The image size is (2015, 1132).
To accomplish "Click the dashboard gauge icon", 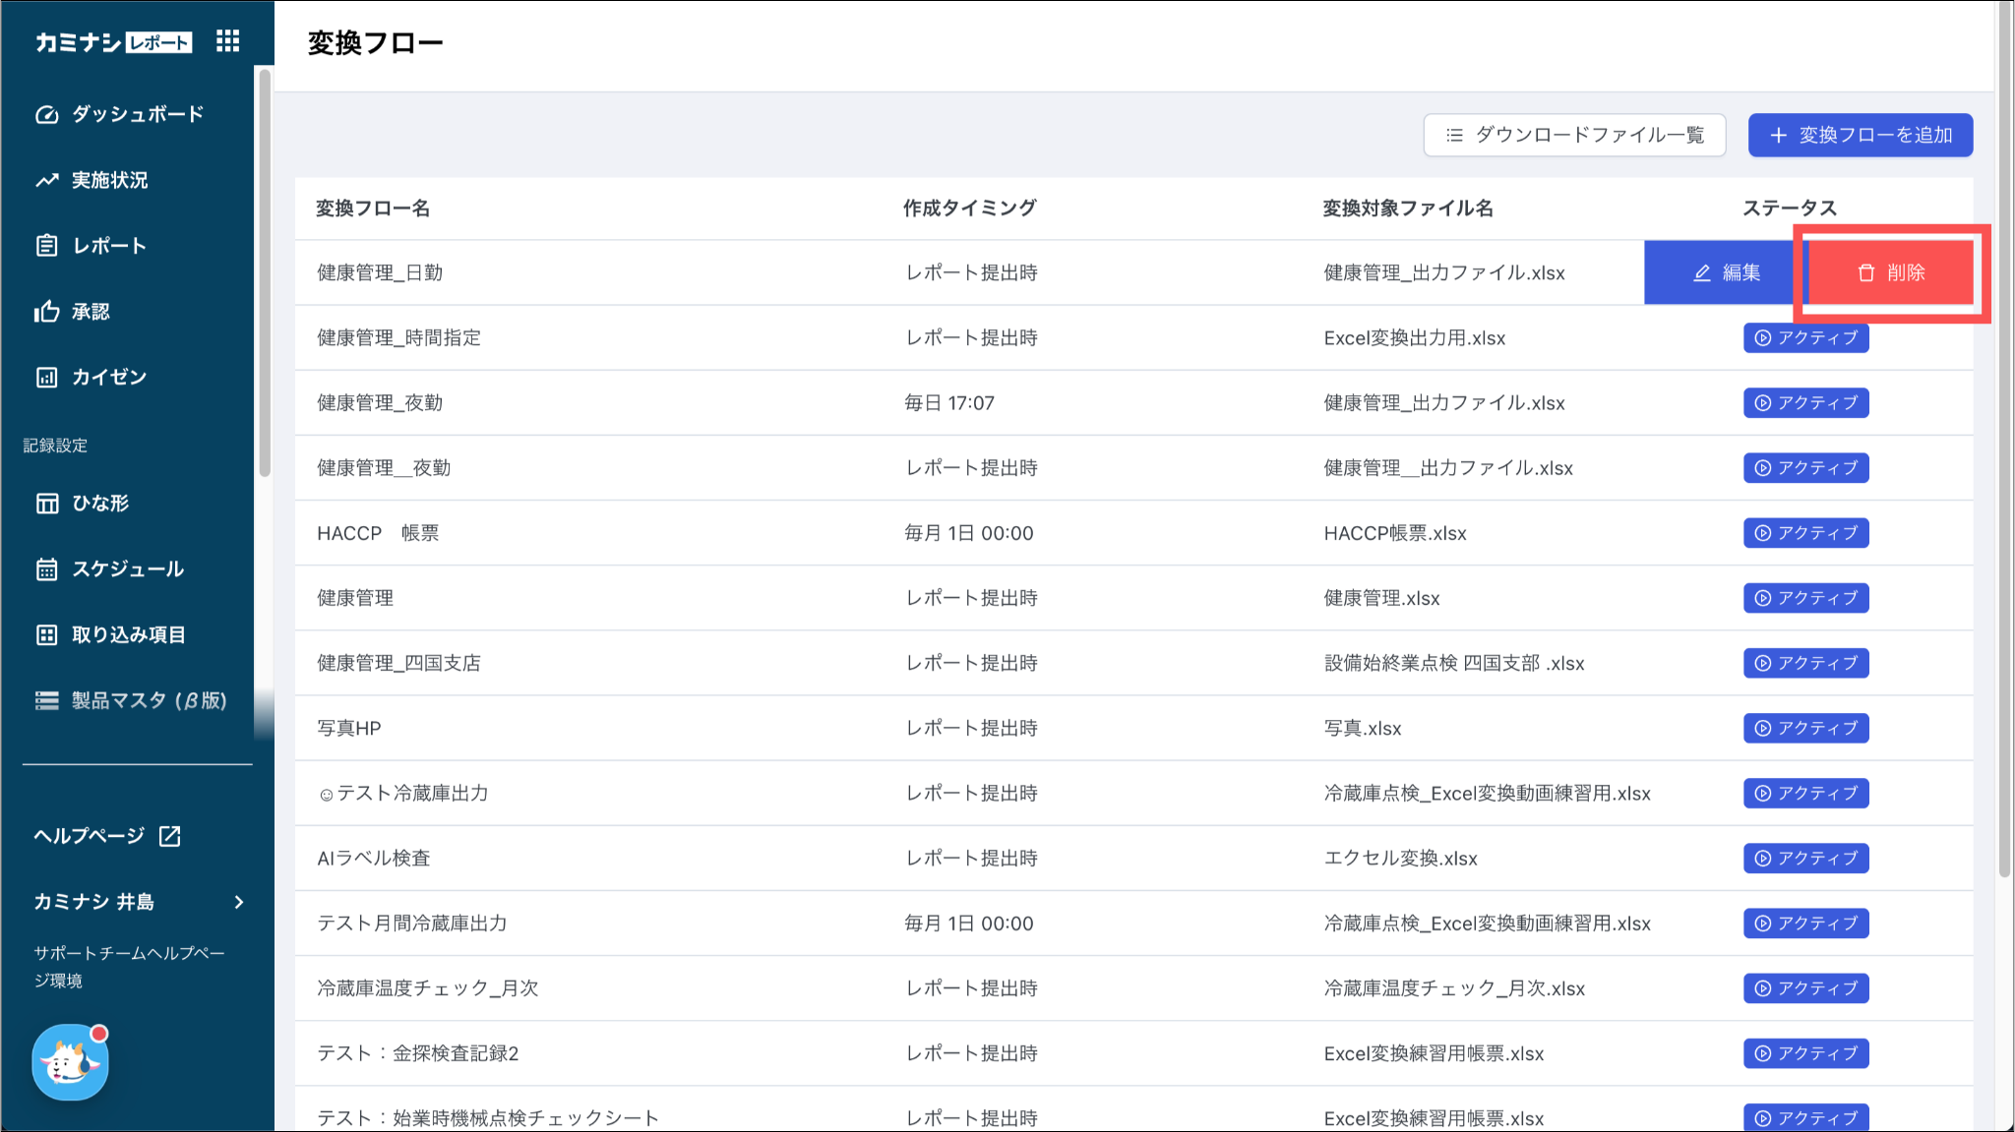I will point(46,114).
